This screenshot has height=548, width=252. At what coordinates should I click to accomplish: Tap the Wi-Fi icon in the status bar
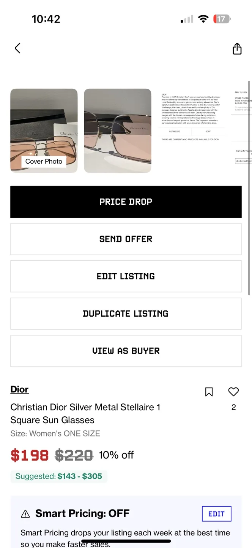[x=204, y=19]
